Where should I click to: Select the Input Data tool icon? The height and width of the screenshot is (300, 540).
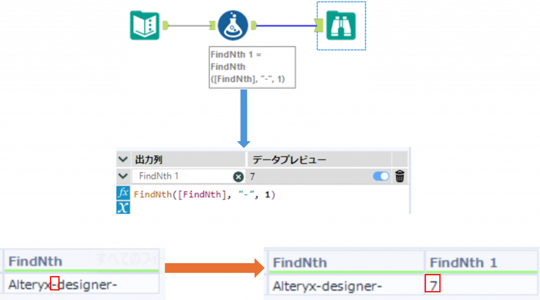tap(144, 25)
